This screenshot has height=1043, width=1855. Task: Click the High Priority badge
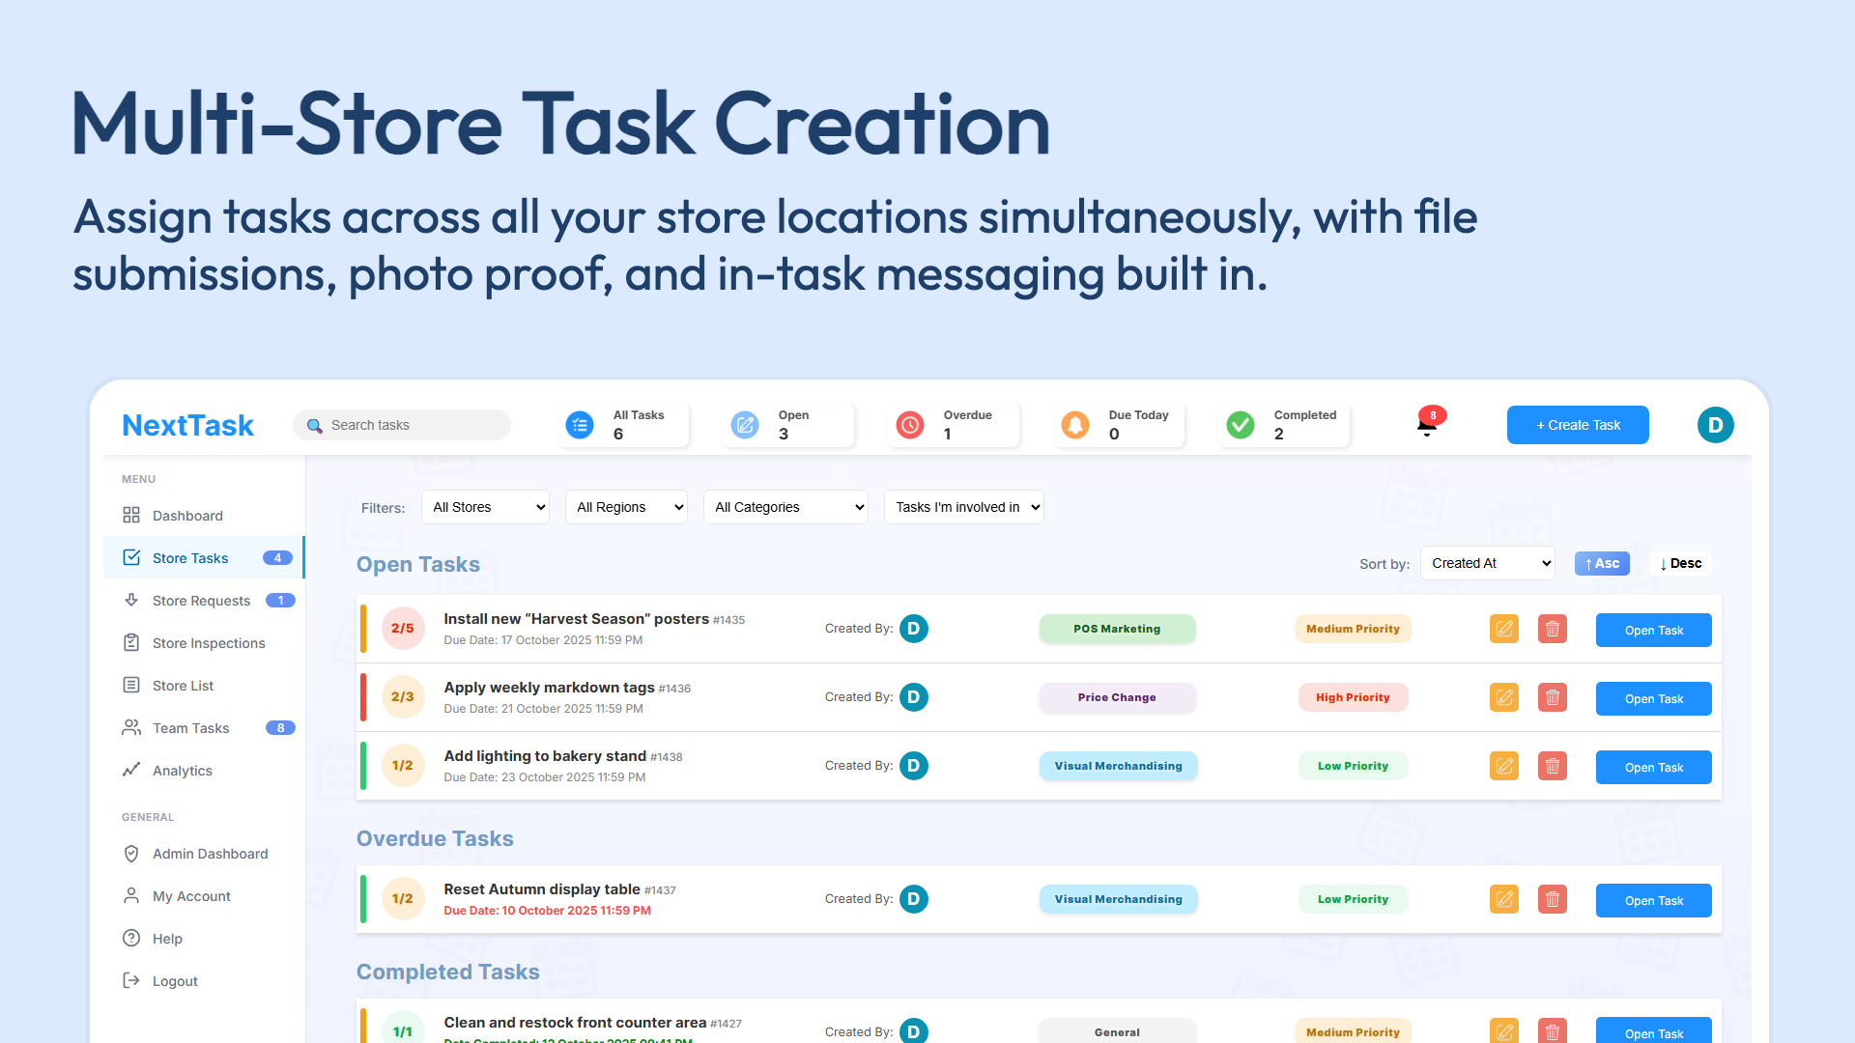(1353, 697)
